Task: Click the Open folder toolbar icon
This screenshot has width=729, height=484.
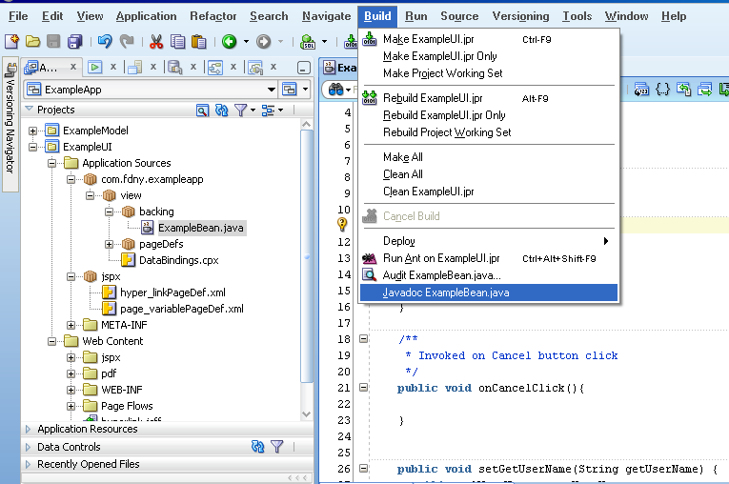Action: [32, 41]
